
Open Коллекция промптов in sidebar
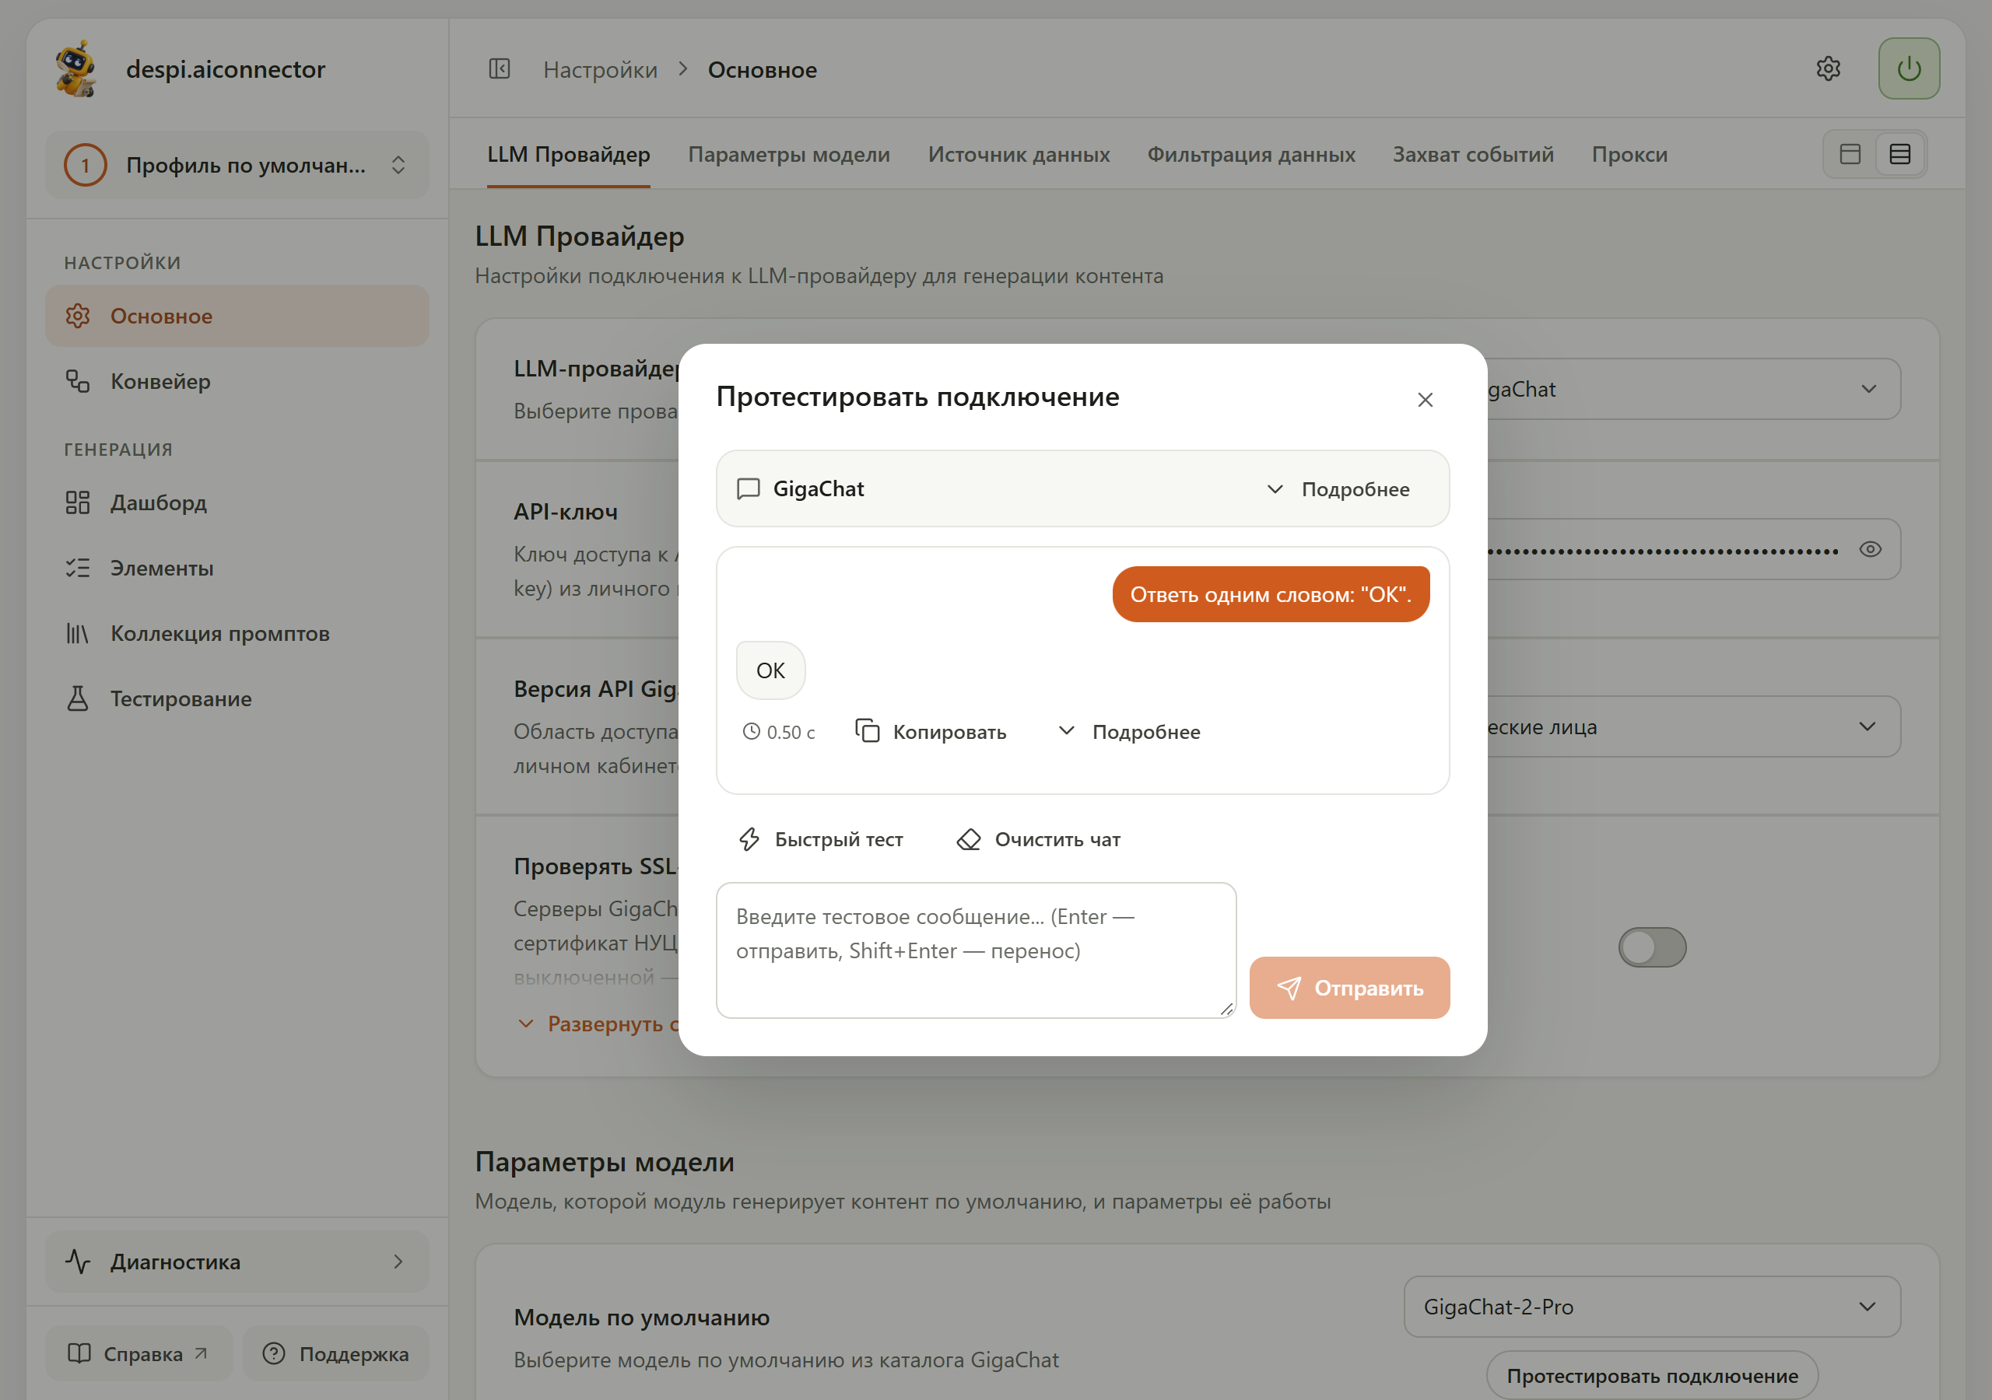click(x=237, y=634)
